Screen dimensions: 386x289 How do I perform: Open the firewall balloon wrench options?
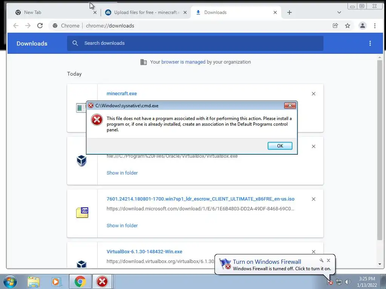click(x=322, y=260)
